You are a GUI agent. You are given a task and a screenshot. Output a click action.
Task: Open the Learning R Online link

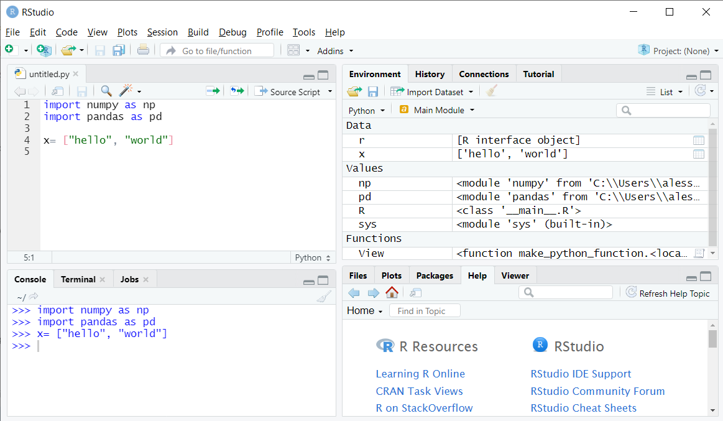[420, 374]
